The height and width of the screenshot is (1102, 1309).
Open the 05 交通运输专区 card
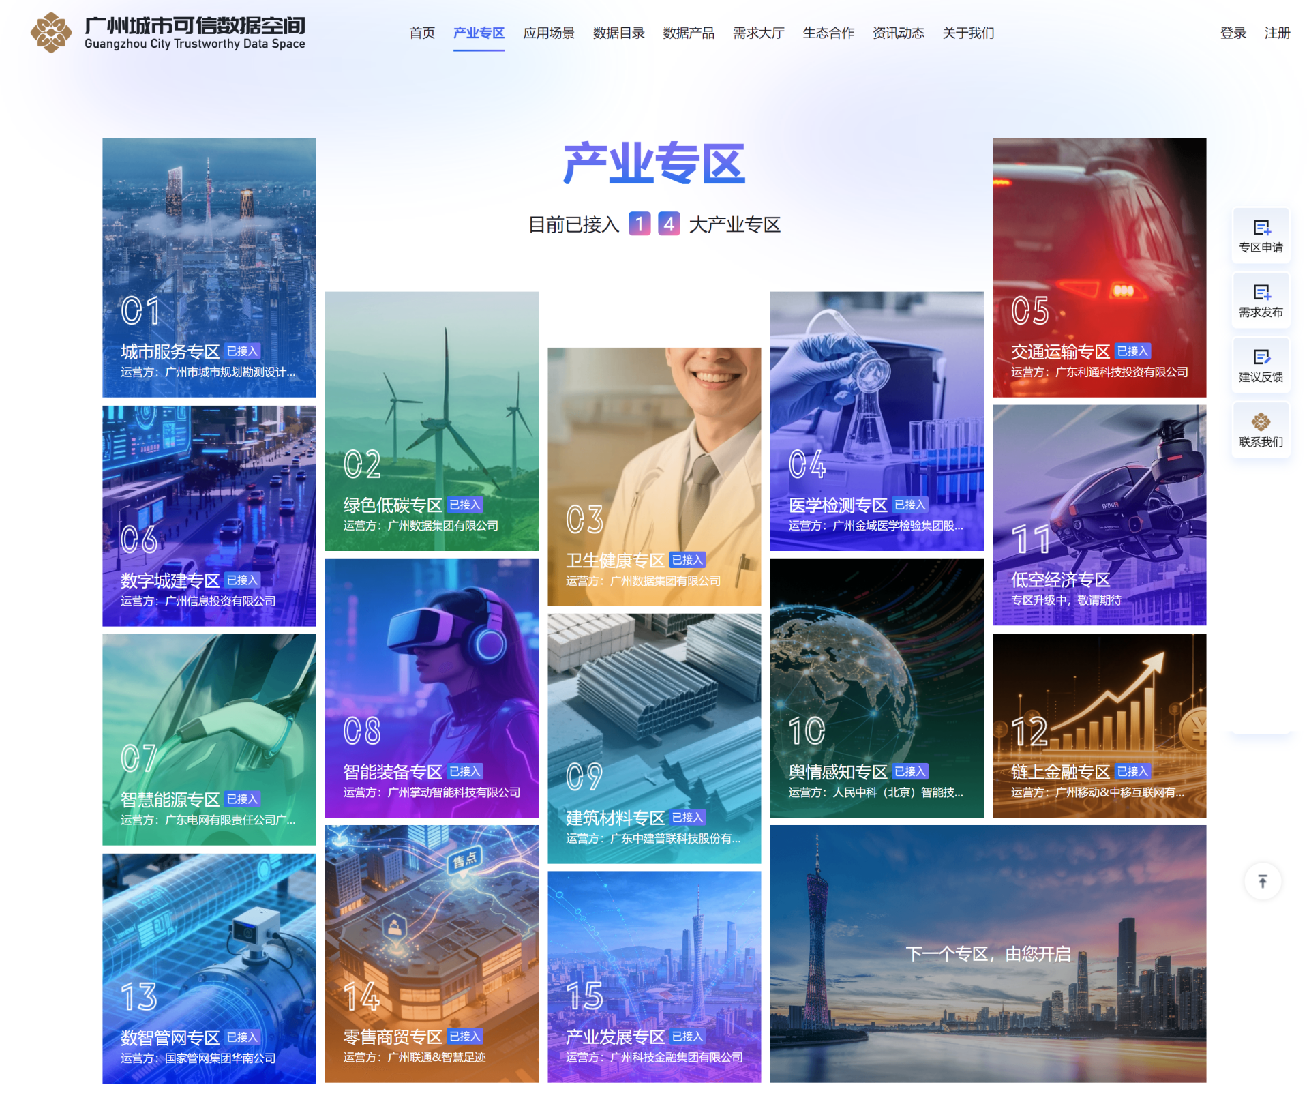[x=1099, y=267]
